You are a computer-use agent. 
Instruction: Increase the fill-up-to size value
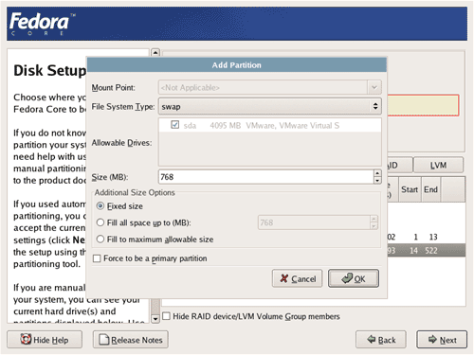coord(374,219)
